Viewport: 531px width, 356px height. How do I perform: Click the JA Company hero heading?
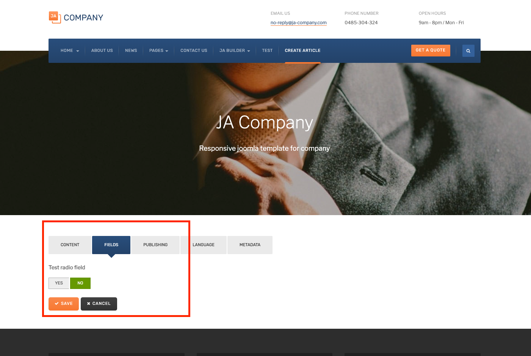pos(265,123)
